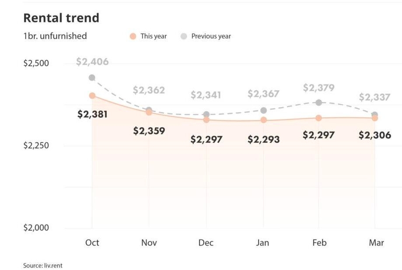Click the $2,381 October value label
Viewport: 402px width, 270px height.
pos(92,114)
